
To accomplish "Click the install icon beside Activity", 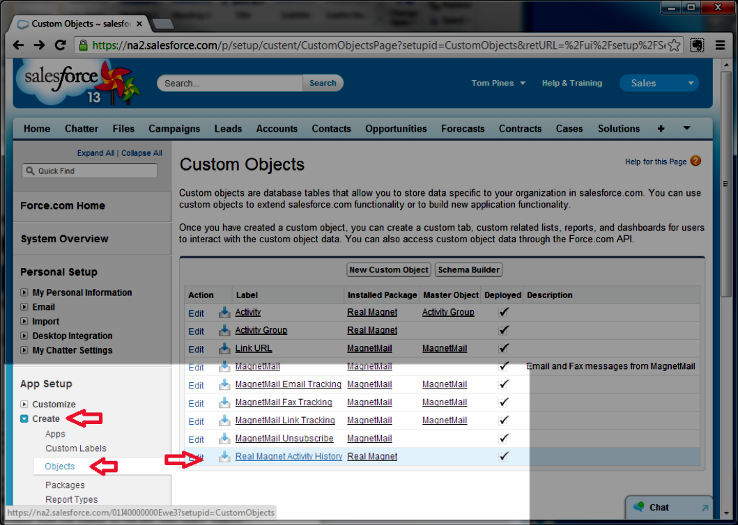I will (x=224, y=312).
